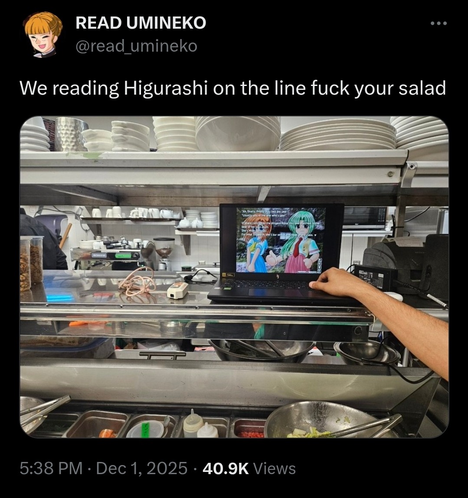
Task: Select the tweet text about Higurashi
Action: coord(233,88)
